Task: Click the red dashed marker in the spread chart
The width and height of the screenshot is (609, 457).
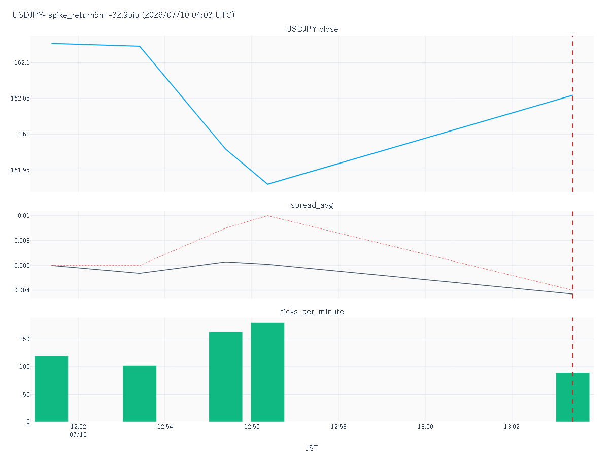Action: 572,254
